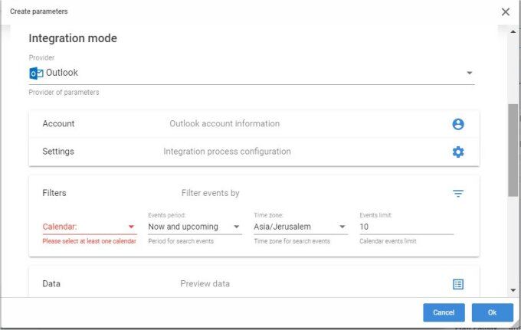Image resolution: width=521 pixels, height=330 pixels.
Task: Close the Create parameters dialog
Action: pos(505,11)
